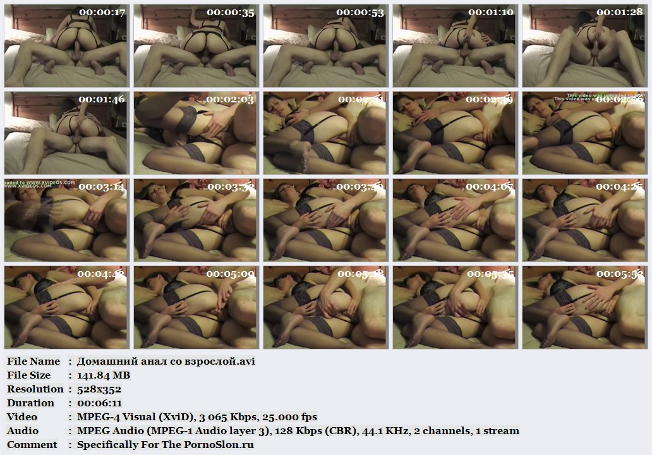Select the thumbnail stamped 00:00:17
The height and width of the screenshot is (455, 652).
pyautogui.click(x=67, y=45)
